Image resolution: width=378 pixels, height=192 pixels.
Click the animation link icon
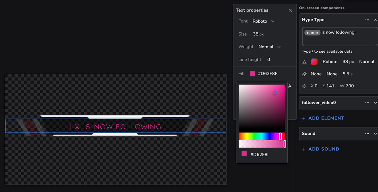[x=304, y=74]
